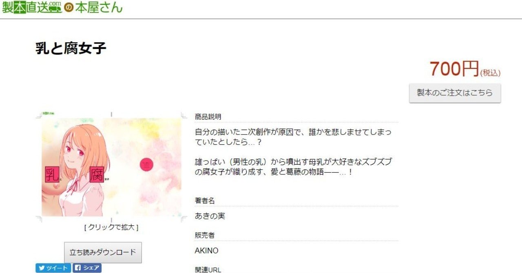The width and height of the screenshot is (522, 273).
Task: Enlarge the book cover image
Action: click(111, 167)
